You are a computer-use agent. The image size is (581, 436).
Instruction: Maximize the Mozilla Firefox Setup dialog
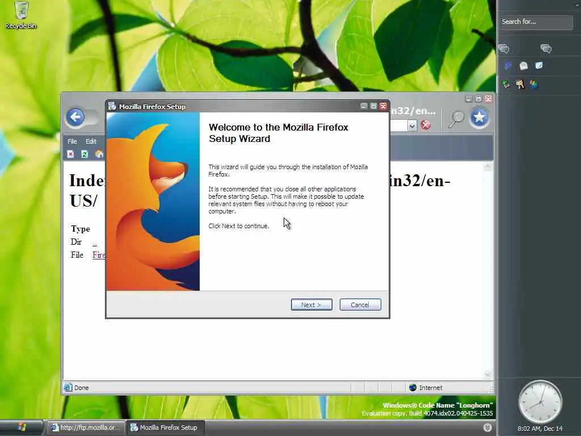pos(373,106)
